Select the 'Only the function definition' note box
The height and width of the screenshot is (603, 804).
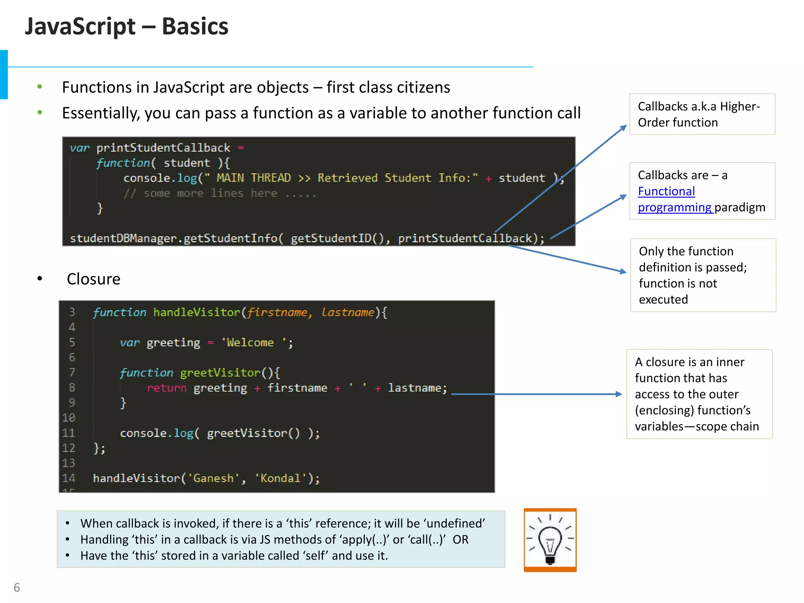(703, 275)
